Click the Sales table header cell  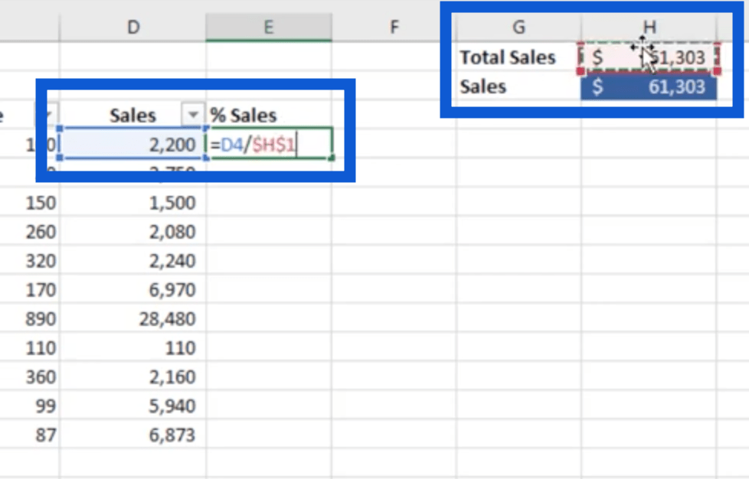[x=133, y=115]
